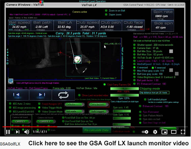
Task: Click the Ball LA 22.62 deg box
Action: 65,25
